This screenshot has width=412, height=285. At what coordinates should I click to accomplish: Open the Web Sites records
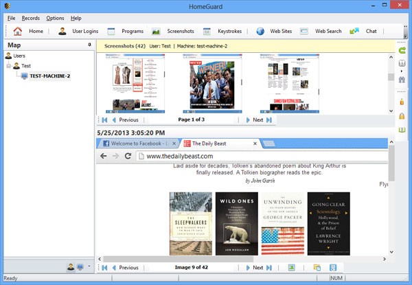click(275, 31)
